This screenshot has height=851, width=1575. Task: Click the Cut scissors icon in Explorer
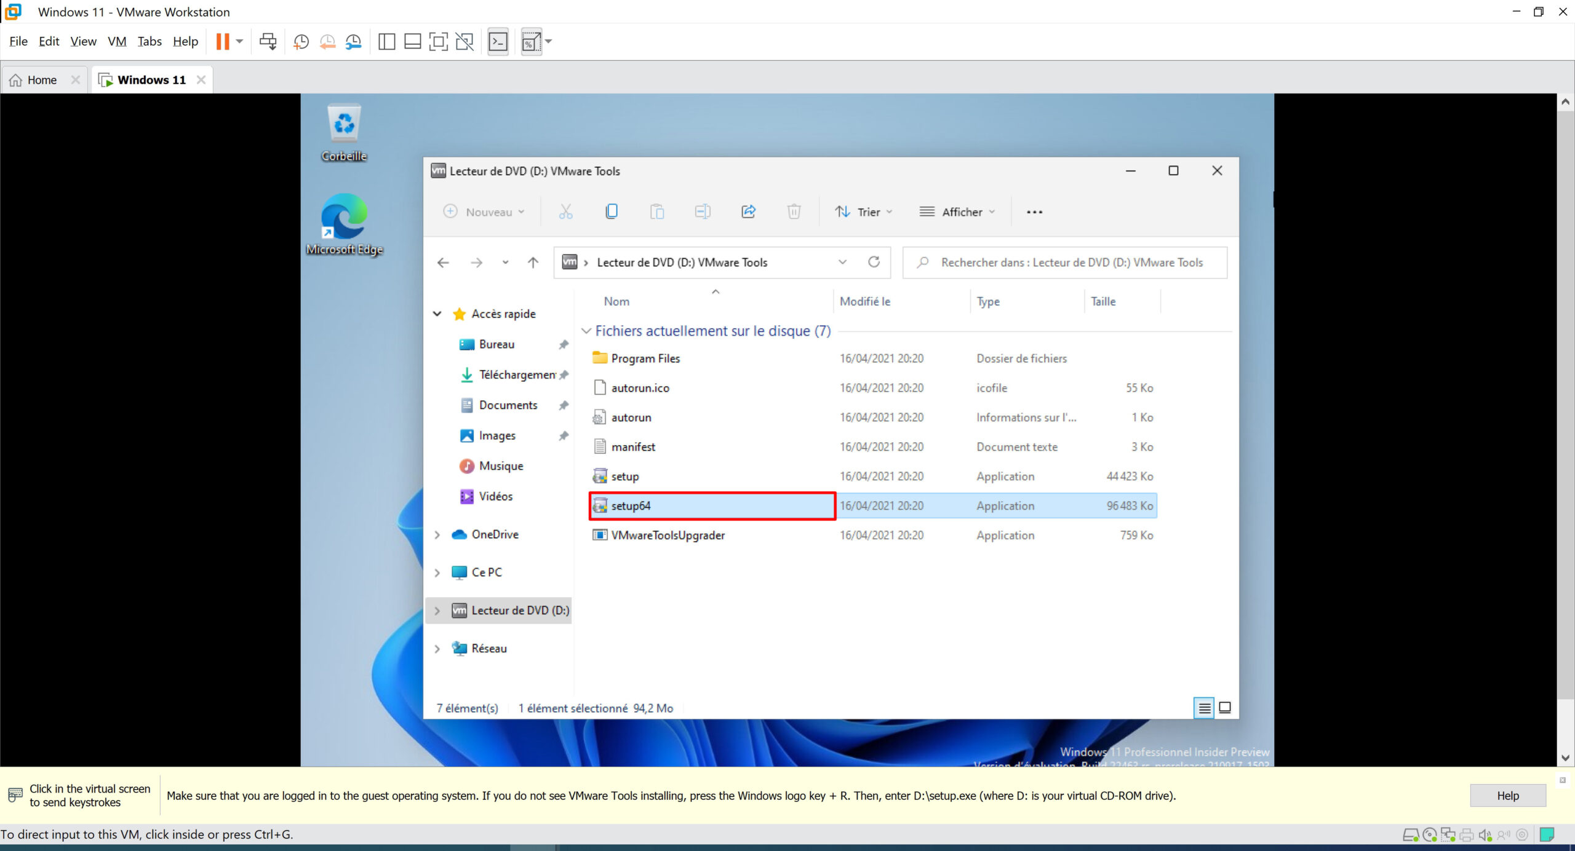(565, 212)
